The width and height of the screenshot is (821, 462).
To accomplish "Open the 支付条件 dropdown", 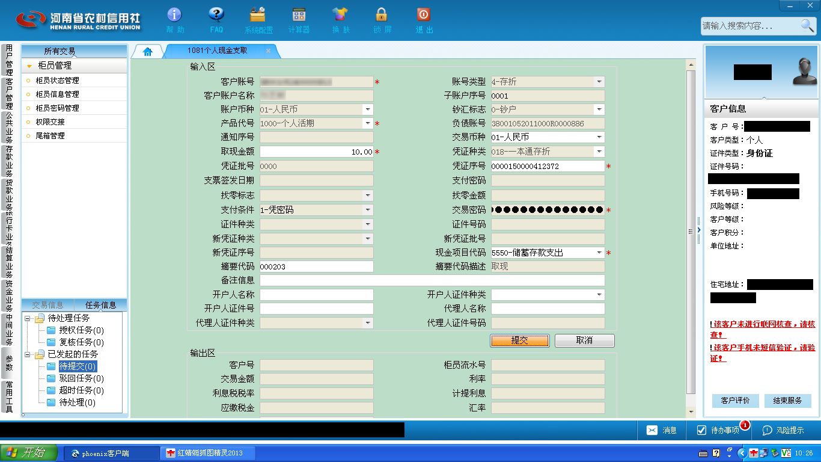I will [368, 210].
